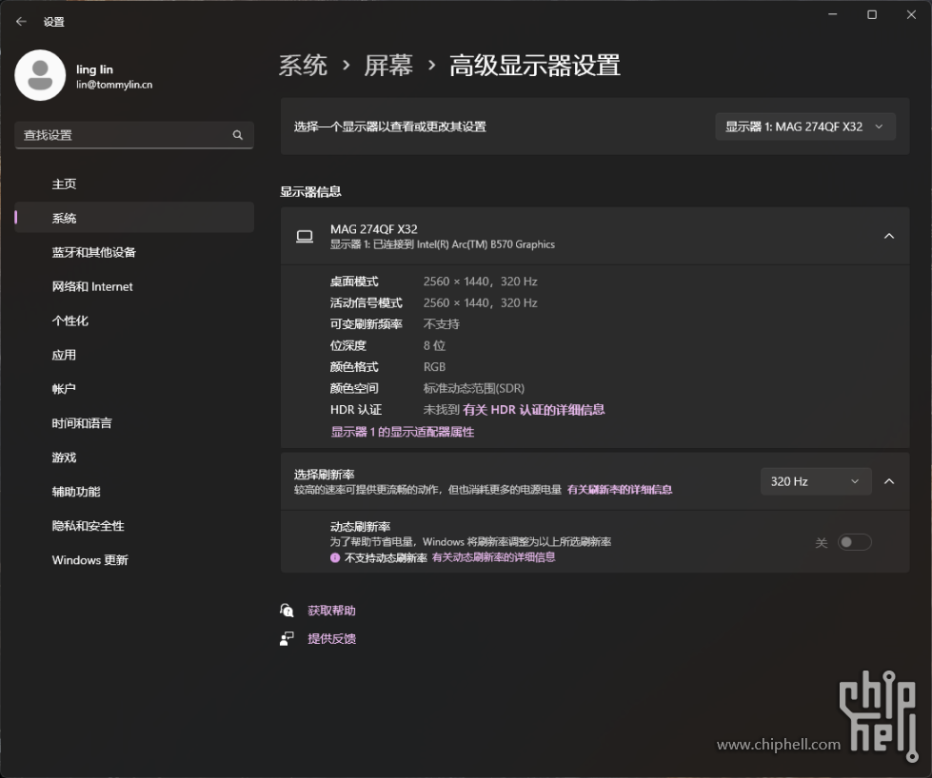Select 系统 in the sidebar
The width and height of the screenshot is (932, 778).
[x=134, y=218]
